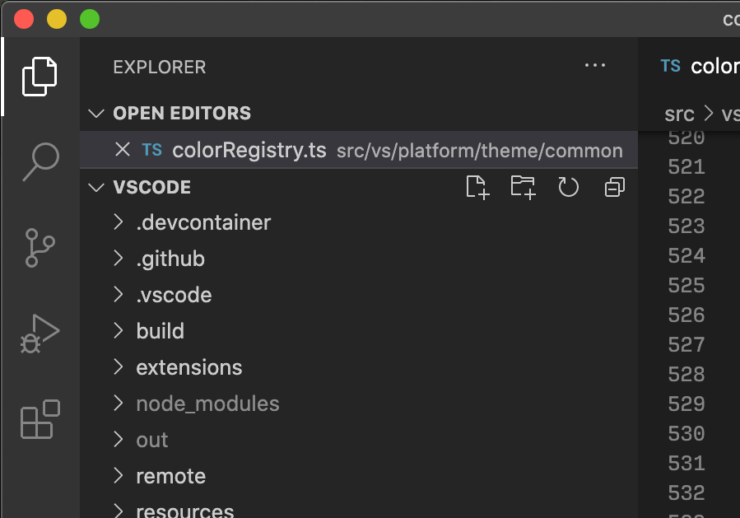Close the colorRegistry.ts editor

pos(123,150)
